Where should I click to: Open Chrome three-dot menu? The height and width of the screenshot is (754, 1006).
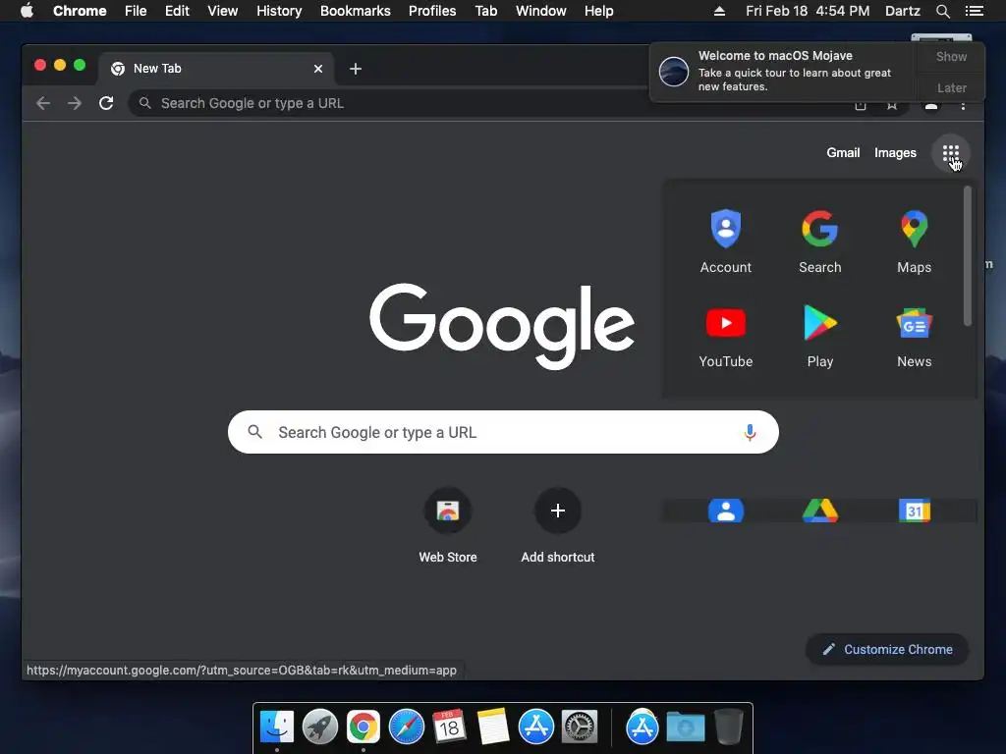click(x=963, y=106)
